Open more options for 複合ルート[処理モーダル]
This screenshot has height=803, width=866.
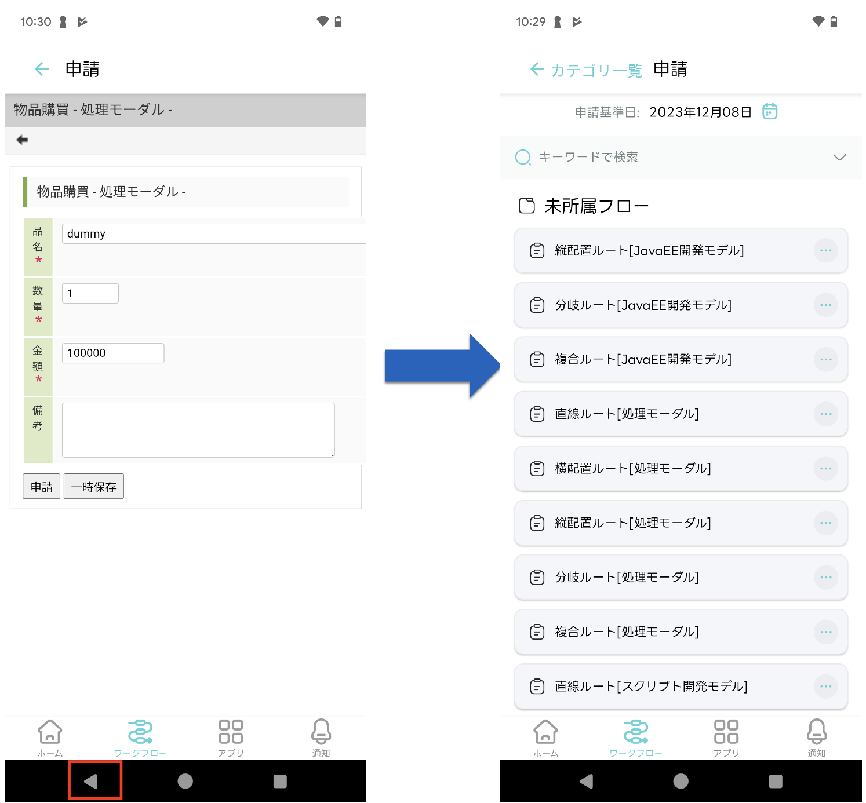(x=826, y=632)
